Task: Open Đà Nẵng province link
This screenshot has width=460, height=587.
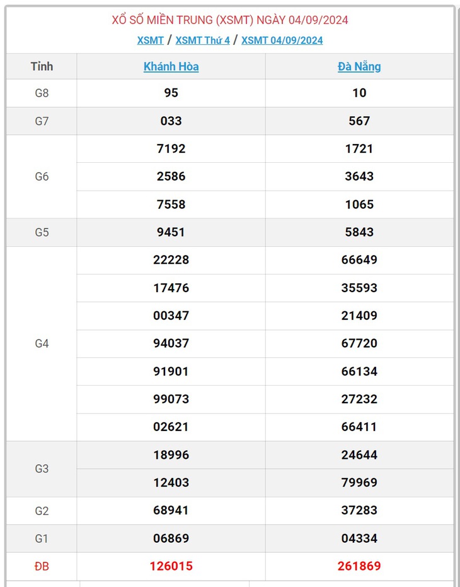Action: pos(359,67)
